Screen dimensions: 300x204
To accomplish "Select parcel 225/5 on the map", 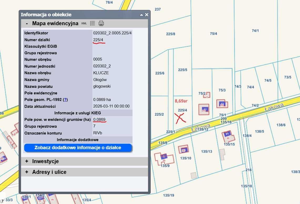I will tap(182, 70).
